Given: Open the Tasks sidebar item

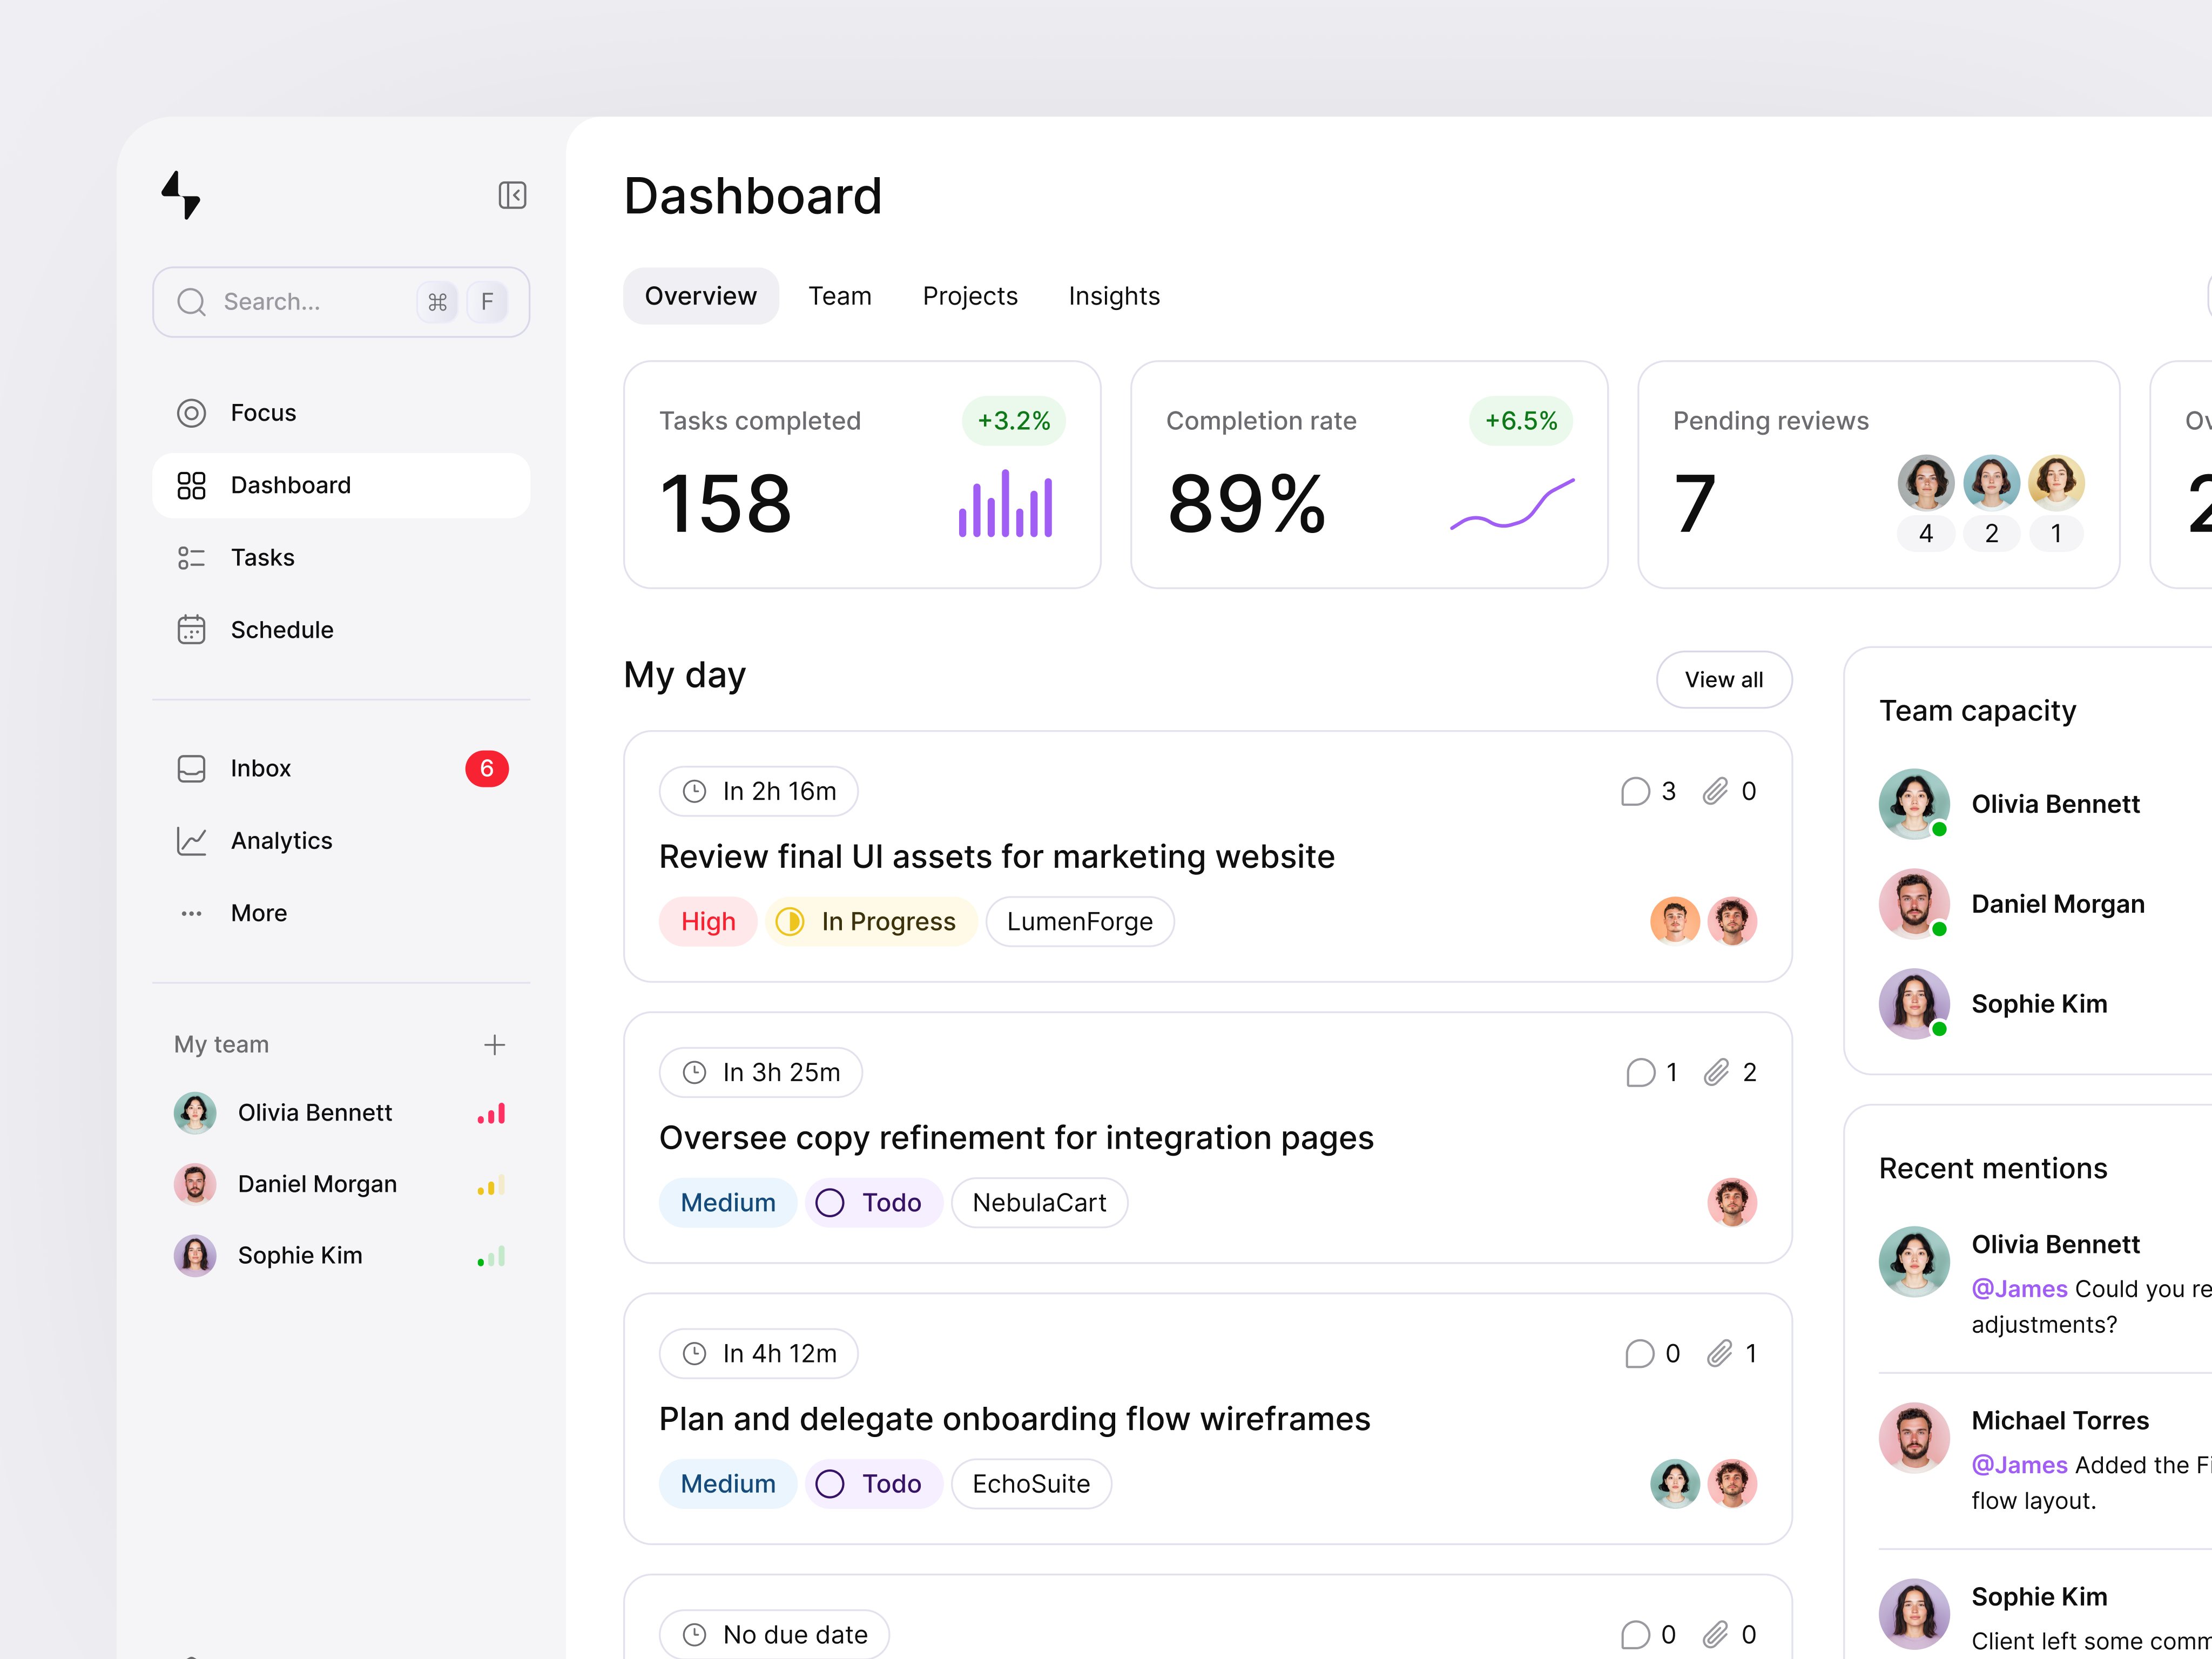Looking at the screenshot, I should click(262, 557).
